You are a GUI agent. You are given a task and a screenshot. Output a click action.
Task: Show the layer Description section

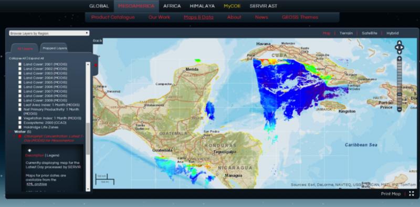35,156
